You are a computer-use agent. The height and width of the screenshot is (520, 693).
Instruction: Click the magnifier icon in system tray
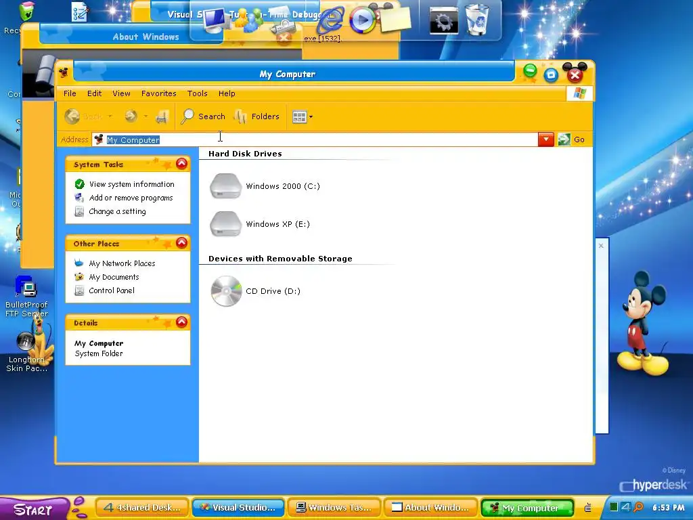tap(638, 507)
